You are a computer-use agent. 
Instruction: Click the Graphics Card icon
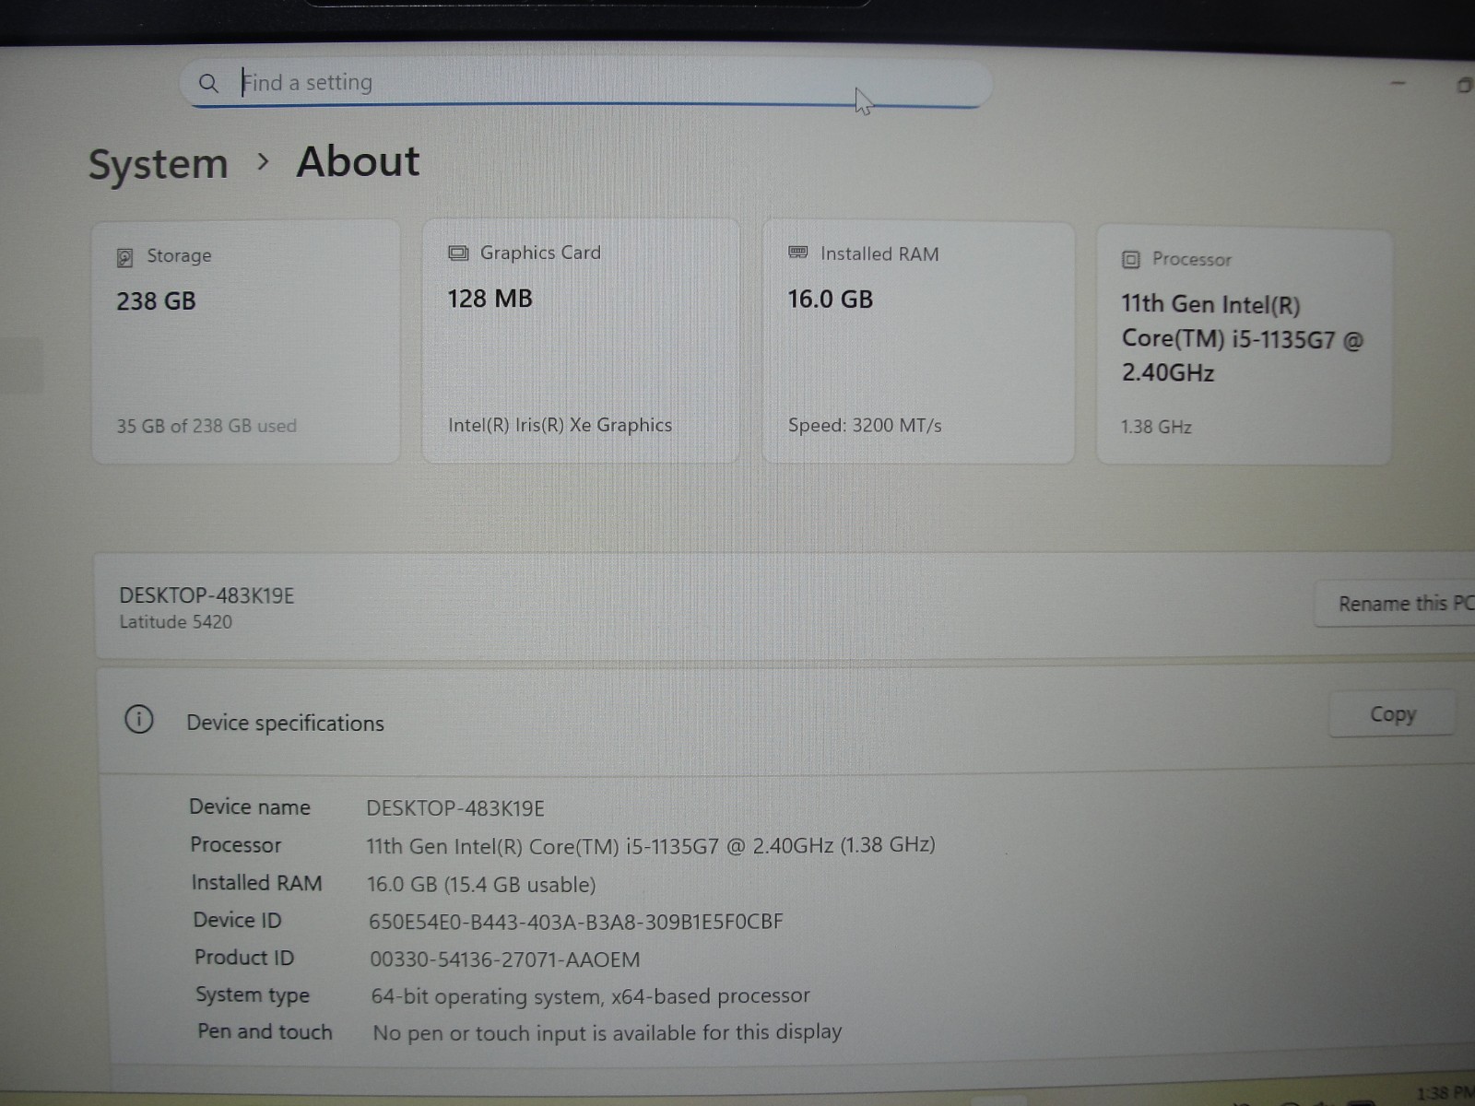coord(458,253)
